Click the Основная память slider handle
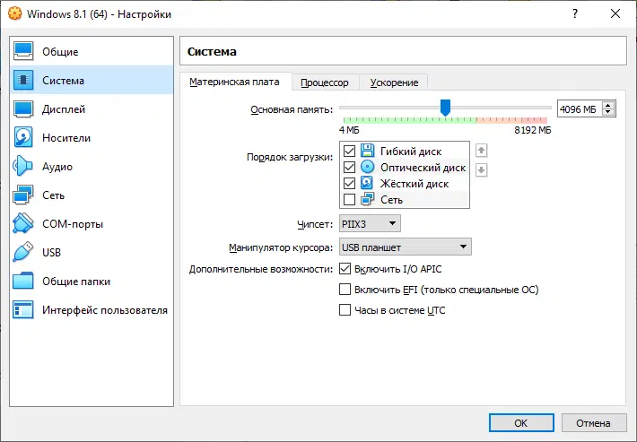Viewport: 637px width, 442px height. [x=445, y=108]
